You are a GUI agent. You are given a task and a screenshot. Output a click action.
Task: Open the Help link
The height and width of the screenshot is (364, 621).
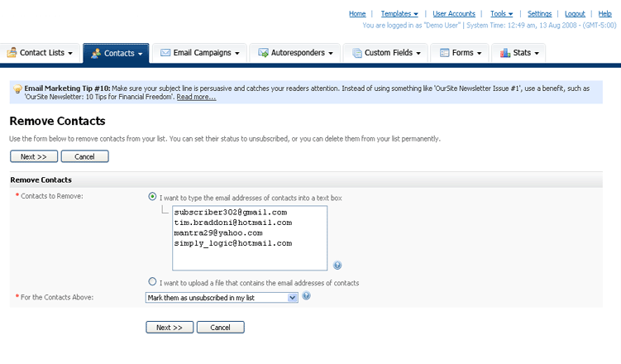coord(604,14)
